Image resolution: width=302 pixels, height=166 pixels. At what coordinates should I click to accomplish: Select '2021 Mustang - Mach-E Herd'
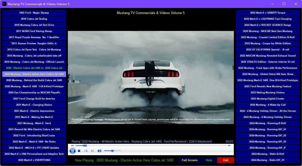tap(34, 123)
